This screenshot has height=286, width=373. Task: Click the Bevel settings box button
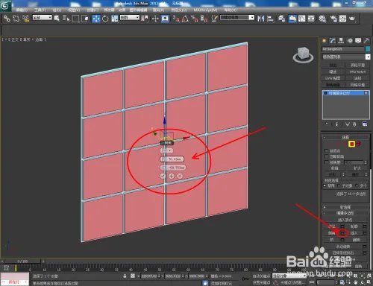(x=342, y=233)
